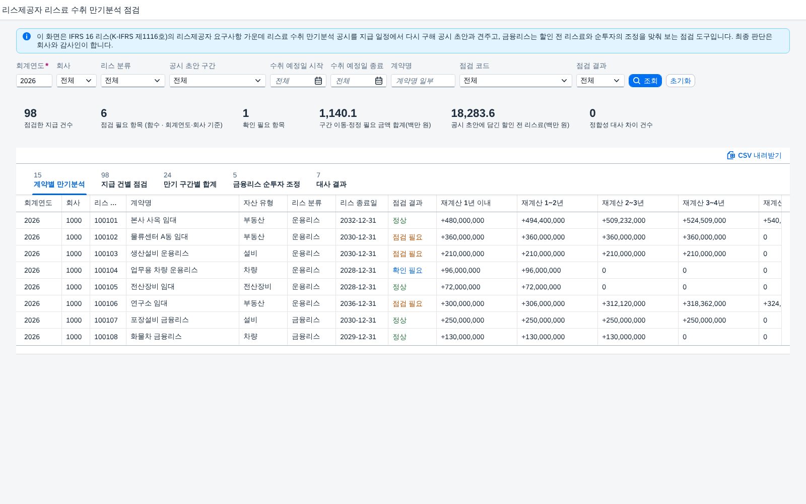Open the 만기 구간별 합계 tab
This screenshot has width=806, height=504.
[190, 180]
